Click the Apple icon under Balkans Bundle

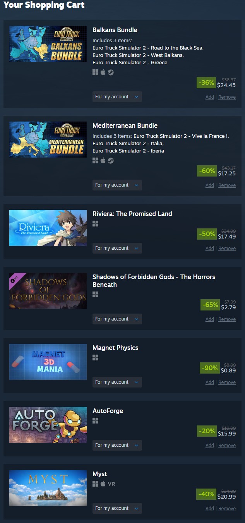coord(103,72)
